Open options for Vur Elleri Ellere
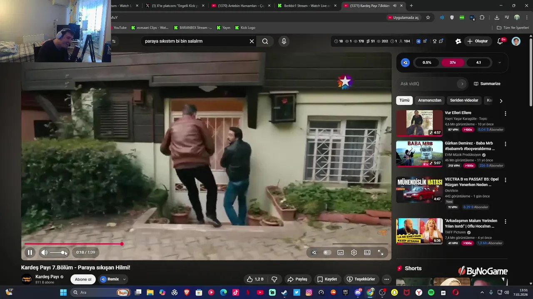 click(506, 113)
